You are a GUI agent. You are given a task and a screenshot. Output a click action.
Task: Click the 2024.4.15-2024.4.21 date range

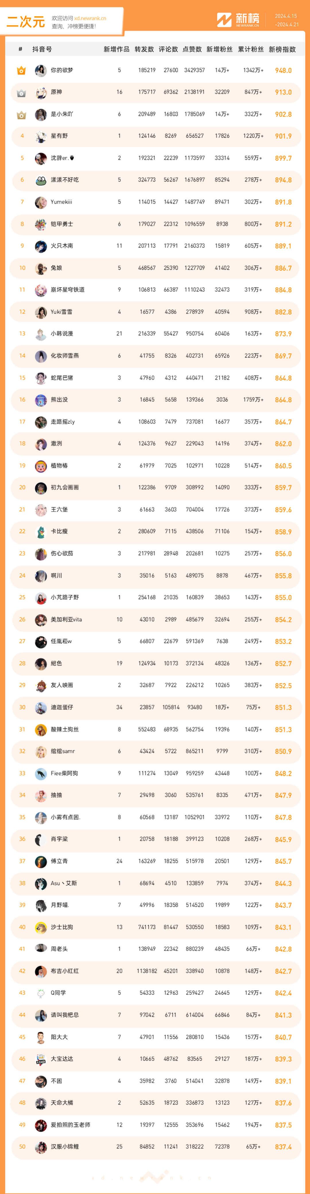click(286, 20)
